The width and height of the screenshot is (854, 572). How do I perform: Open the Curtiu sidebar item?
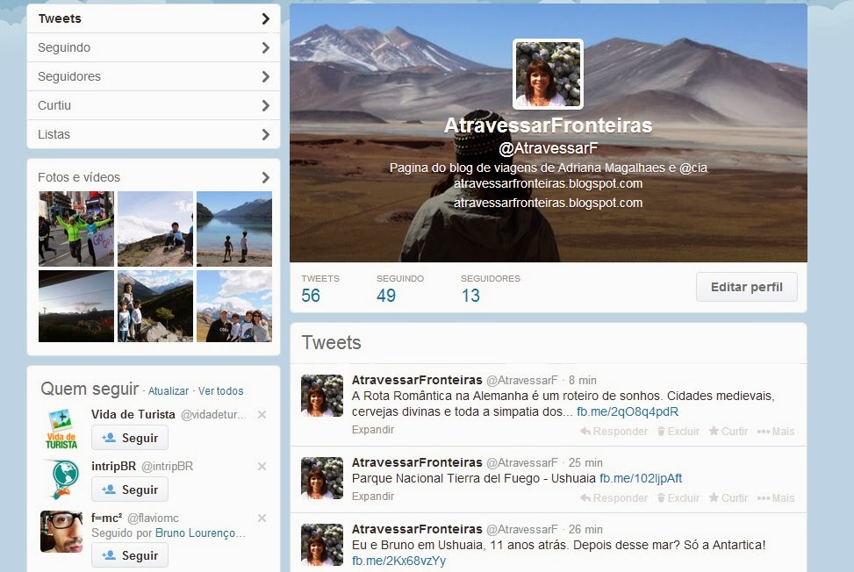pos(153,105)
